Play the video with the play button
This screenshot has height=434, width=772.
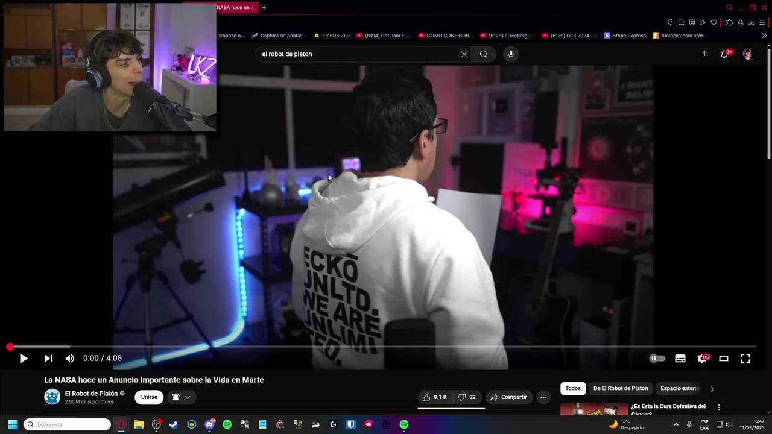click(x=24, y=359)
